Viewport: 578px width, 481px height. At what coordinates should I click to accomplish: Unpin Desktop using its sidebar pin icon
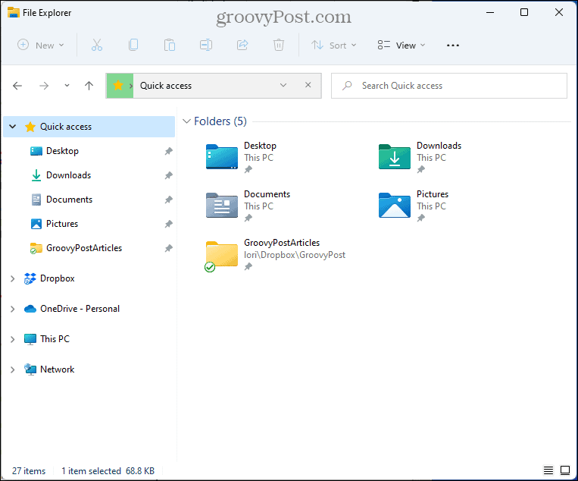click(168, 151)
